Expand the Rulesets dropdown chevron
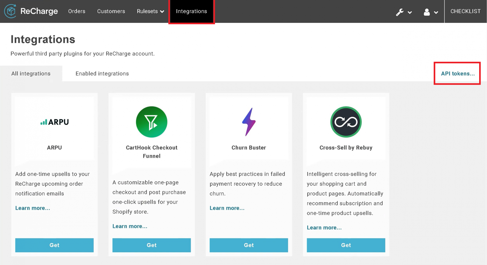 pyautogui.click(x=162, y=12)
